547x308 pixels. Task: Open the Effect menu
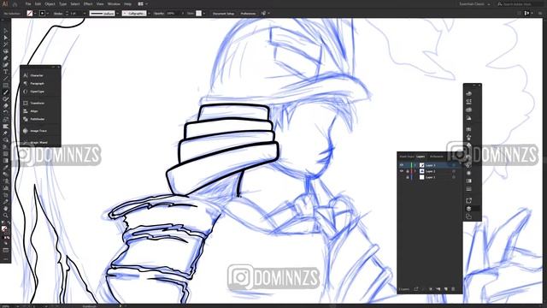point(88,3)
